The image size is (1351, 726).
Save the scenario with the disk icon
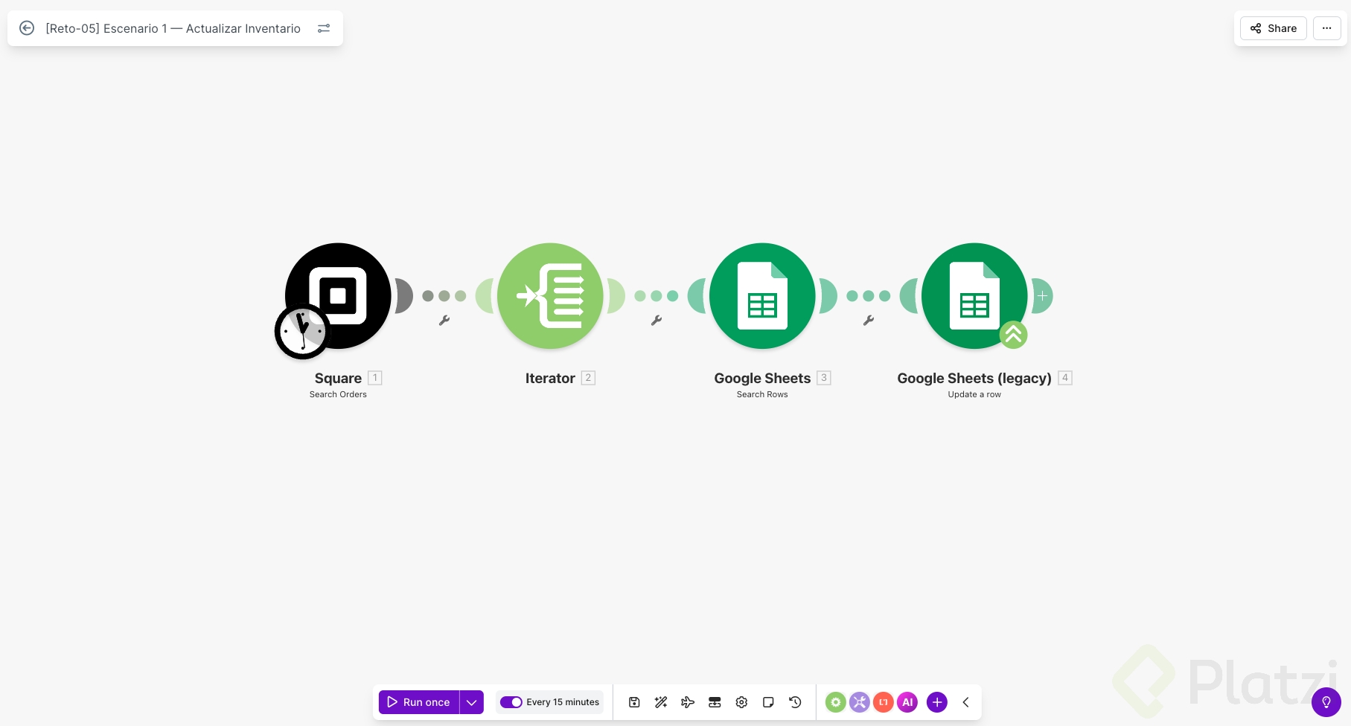click(634, 702)
